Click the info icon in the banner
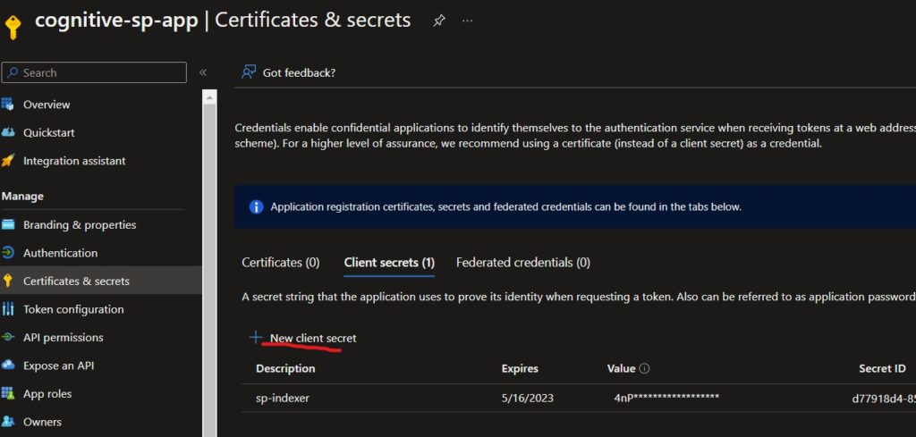This screenshot has width=916, height=437. [256, 206]
